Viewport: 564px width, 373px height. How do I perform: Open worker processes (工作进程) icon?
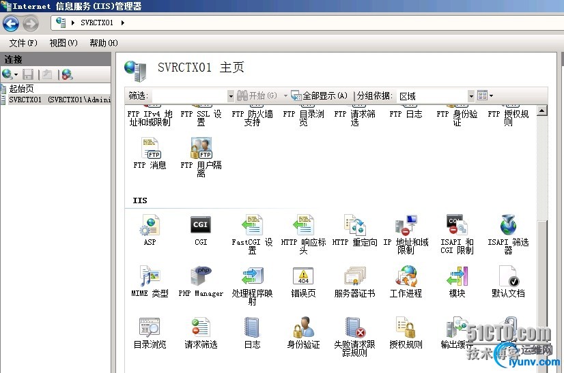[x=406, y=282]
